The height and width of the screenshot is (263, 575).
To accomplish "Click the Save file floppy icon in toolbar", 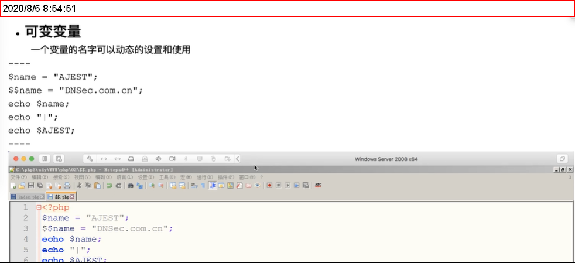I will 31,186.
